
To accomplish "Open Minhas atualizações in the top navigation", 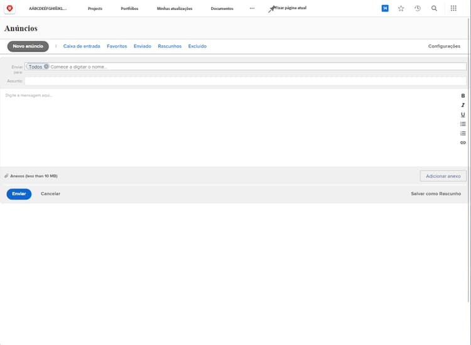I will [x=175, y=8].
